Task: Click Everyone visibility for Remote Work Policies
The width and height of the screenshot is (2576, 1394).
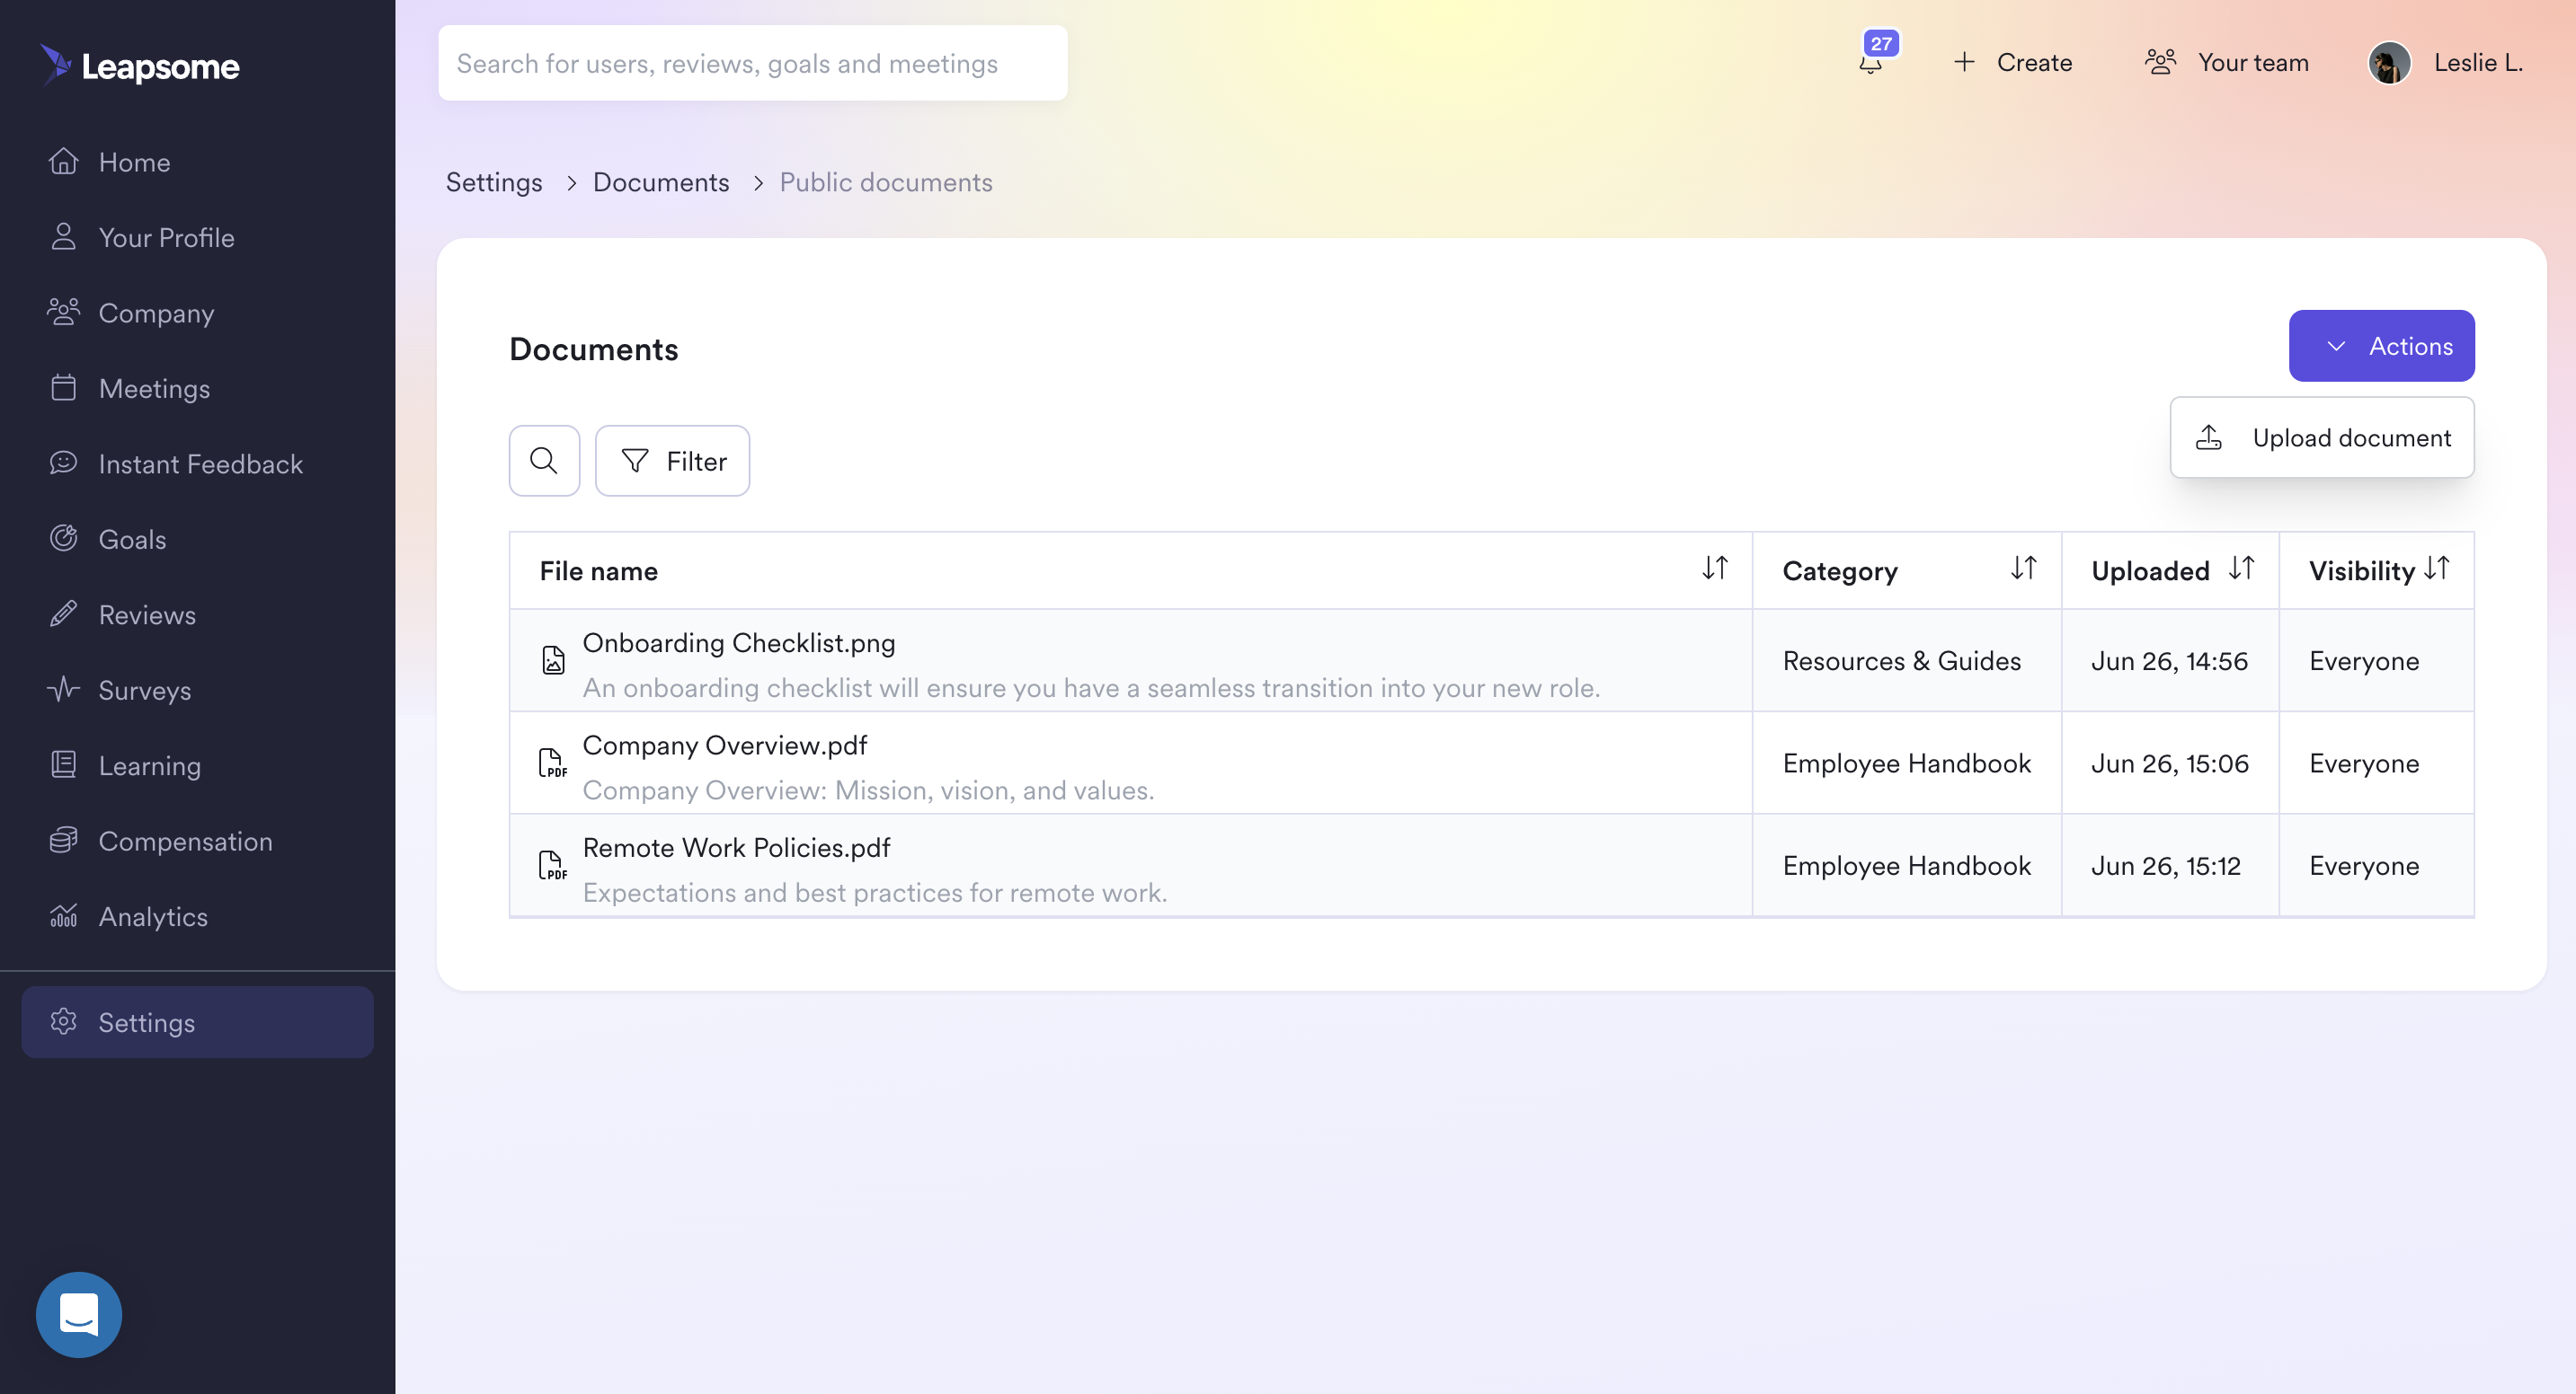Action: (x=2363, y=867)
